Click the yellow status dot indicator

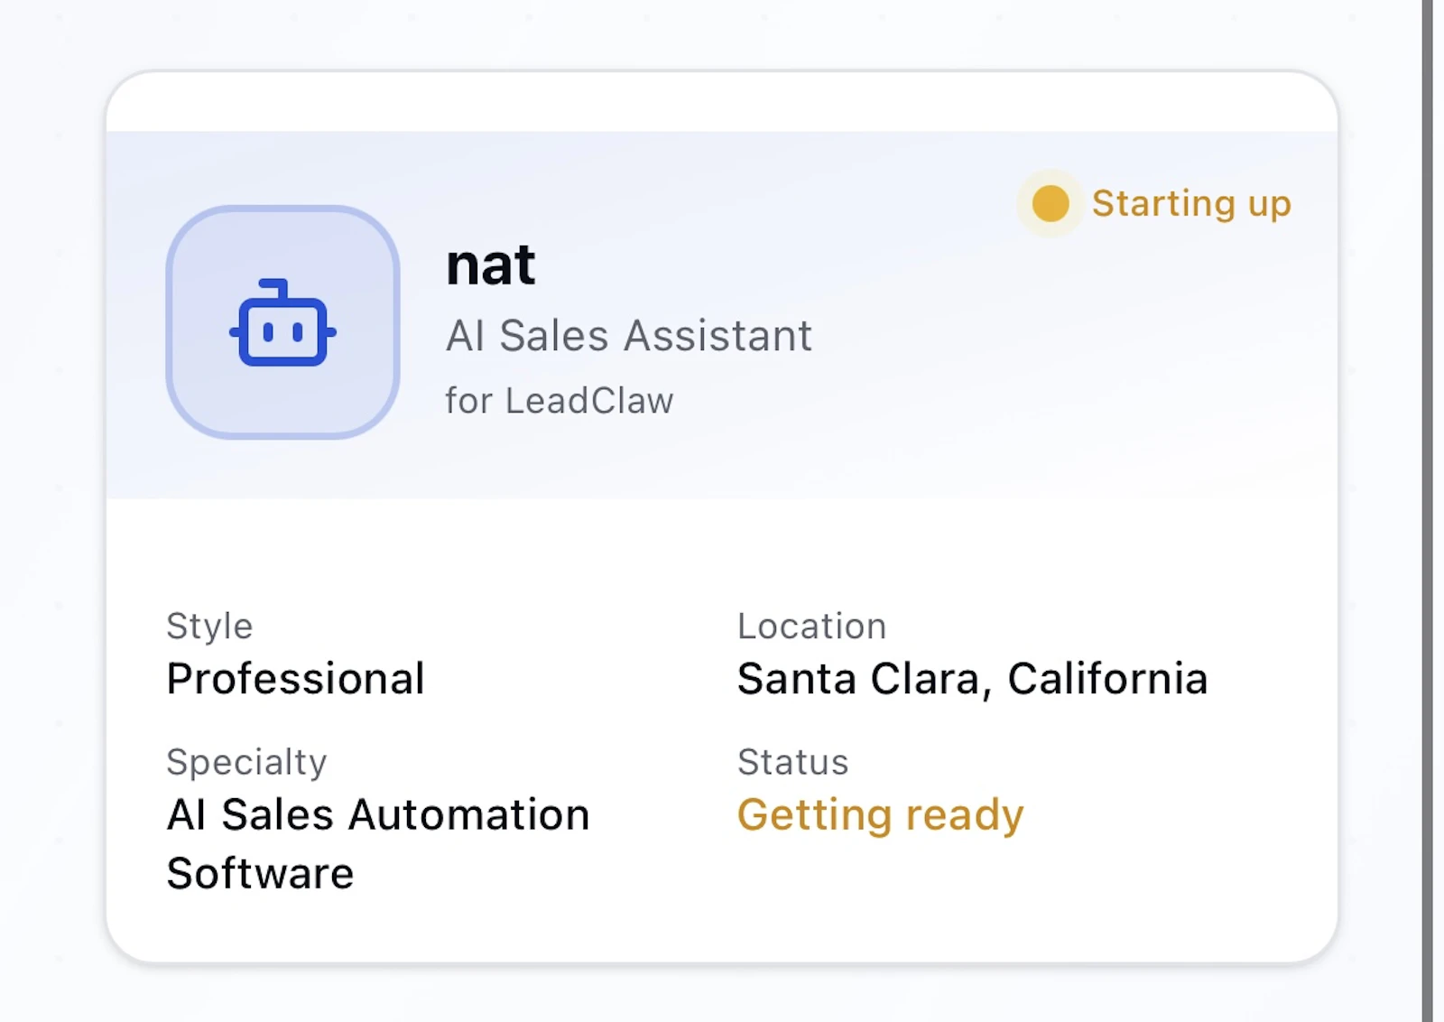[1051, 203]
